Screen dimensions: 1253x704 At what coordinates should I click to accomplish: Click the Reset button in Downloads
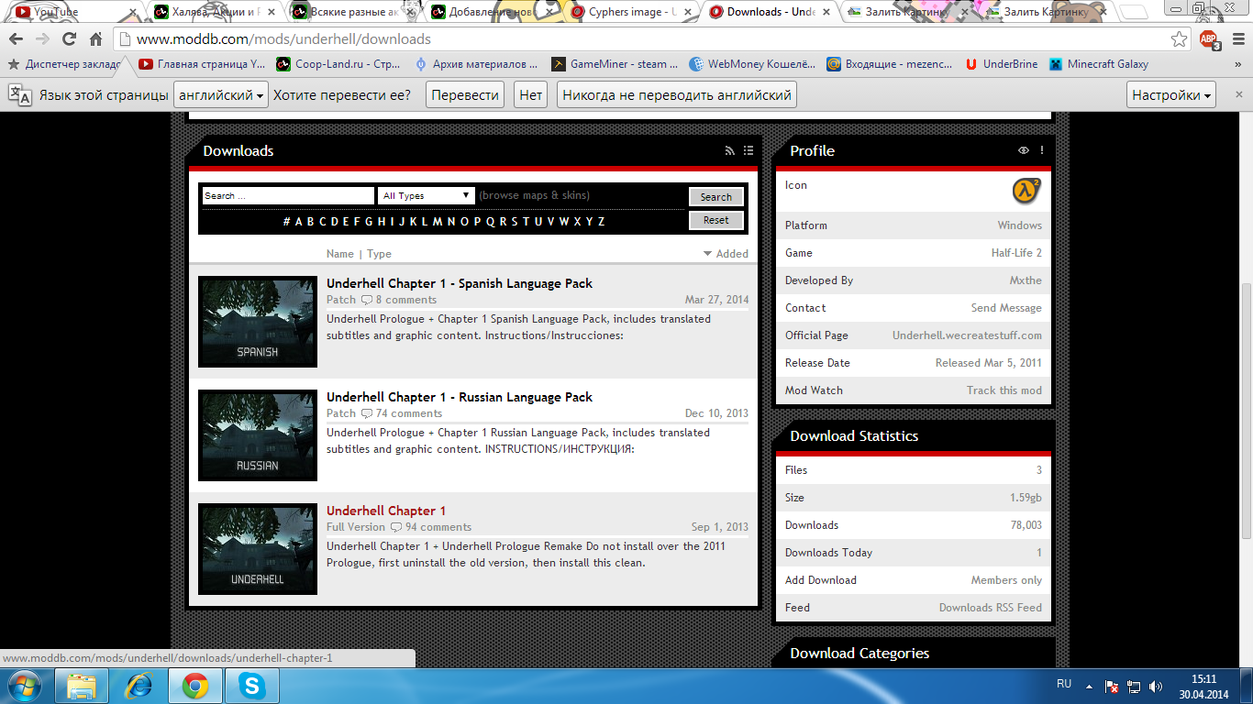(715, 220)
